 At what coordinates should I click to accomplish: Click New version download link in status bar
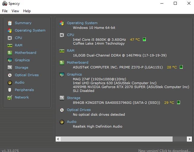[165, 151]
